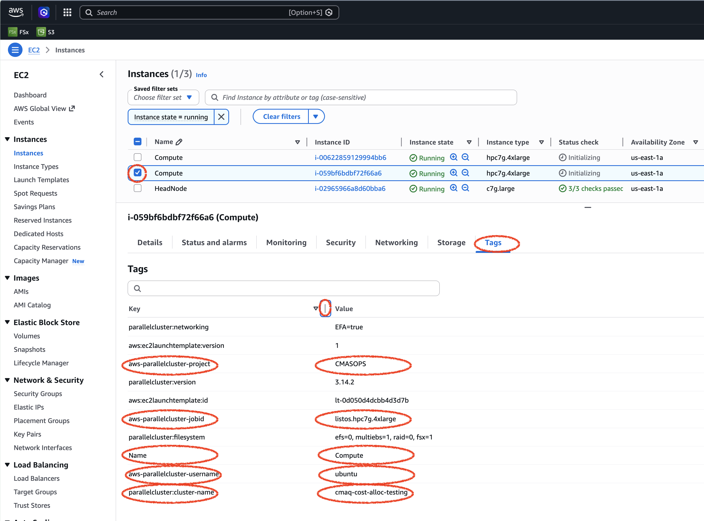Switch to the Storage tab

point(451,242)
